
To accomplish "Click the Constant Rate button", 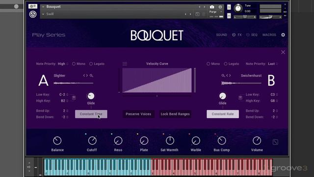I will (223, 114).
